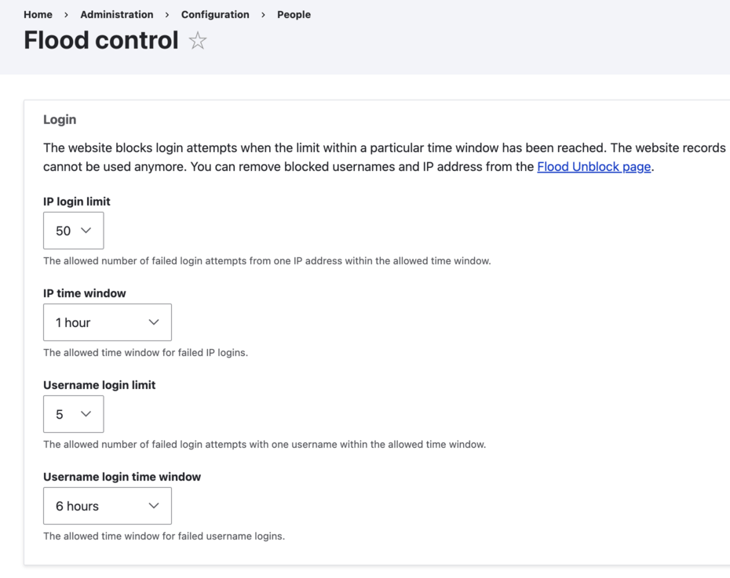Click the 'IP login limit' field label

(x=77, y=202)
